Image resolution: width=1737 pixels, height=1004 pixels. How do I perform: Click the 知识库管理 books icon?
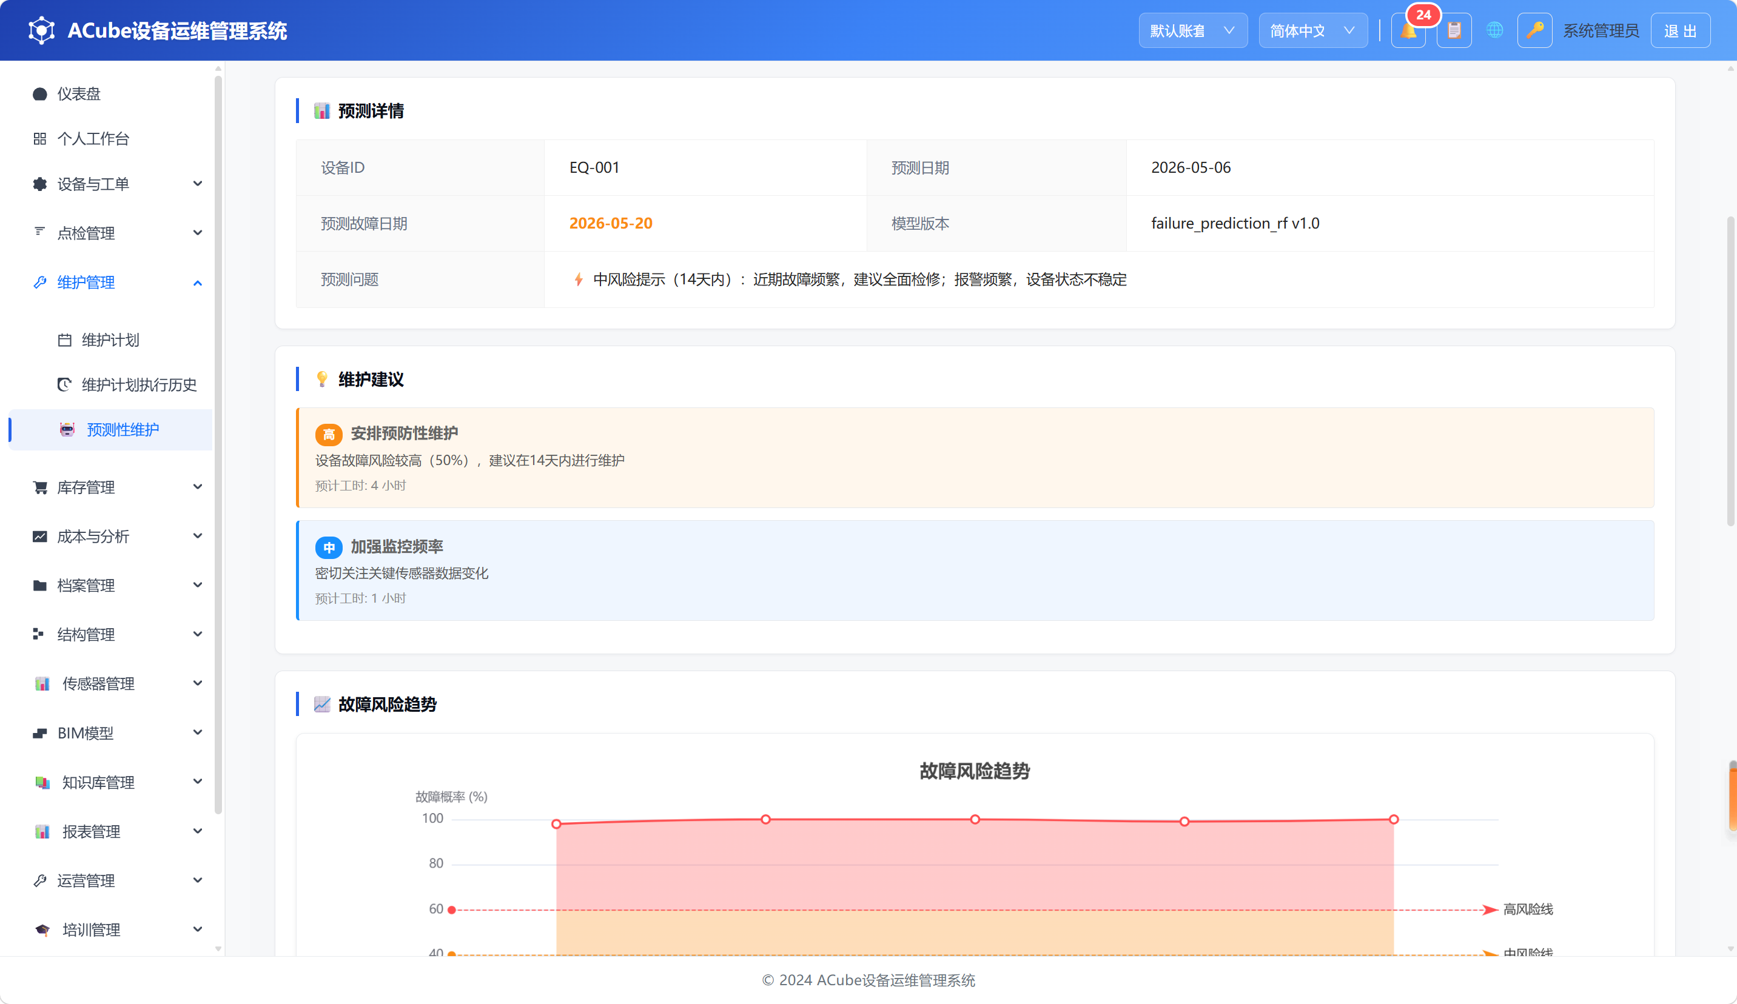tap(42, 782)
